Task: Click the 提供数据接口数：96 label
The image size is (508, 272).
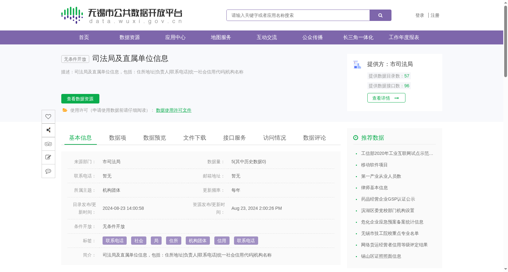Action: (389, 86)
